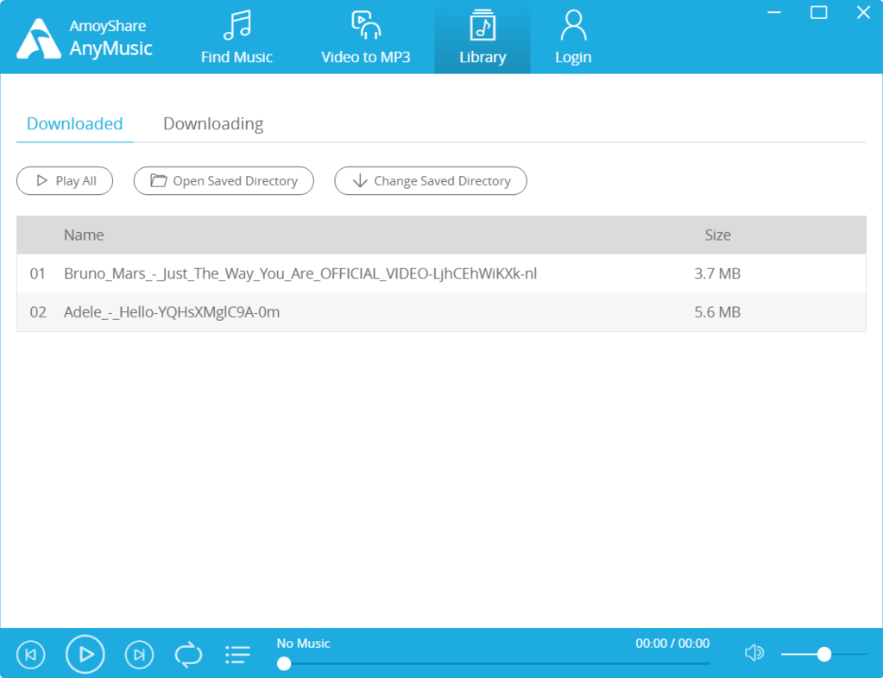This screenshot has width=883, height=678.
Task: Select the Bruno Mars Just The Way You Are track
Action: [x=442, y=273]
